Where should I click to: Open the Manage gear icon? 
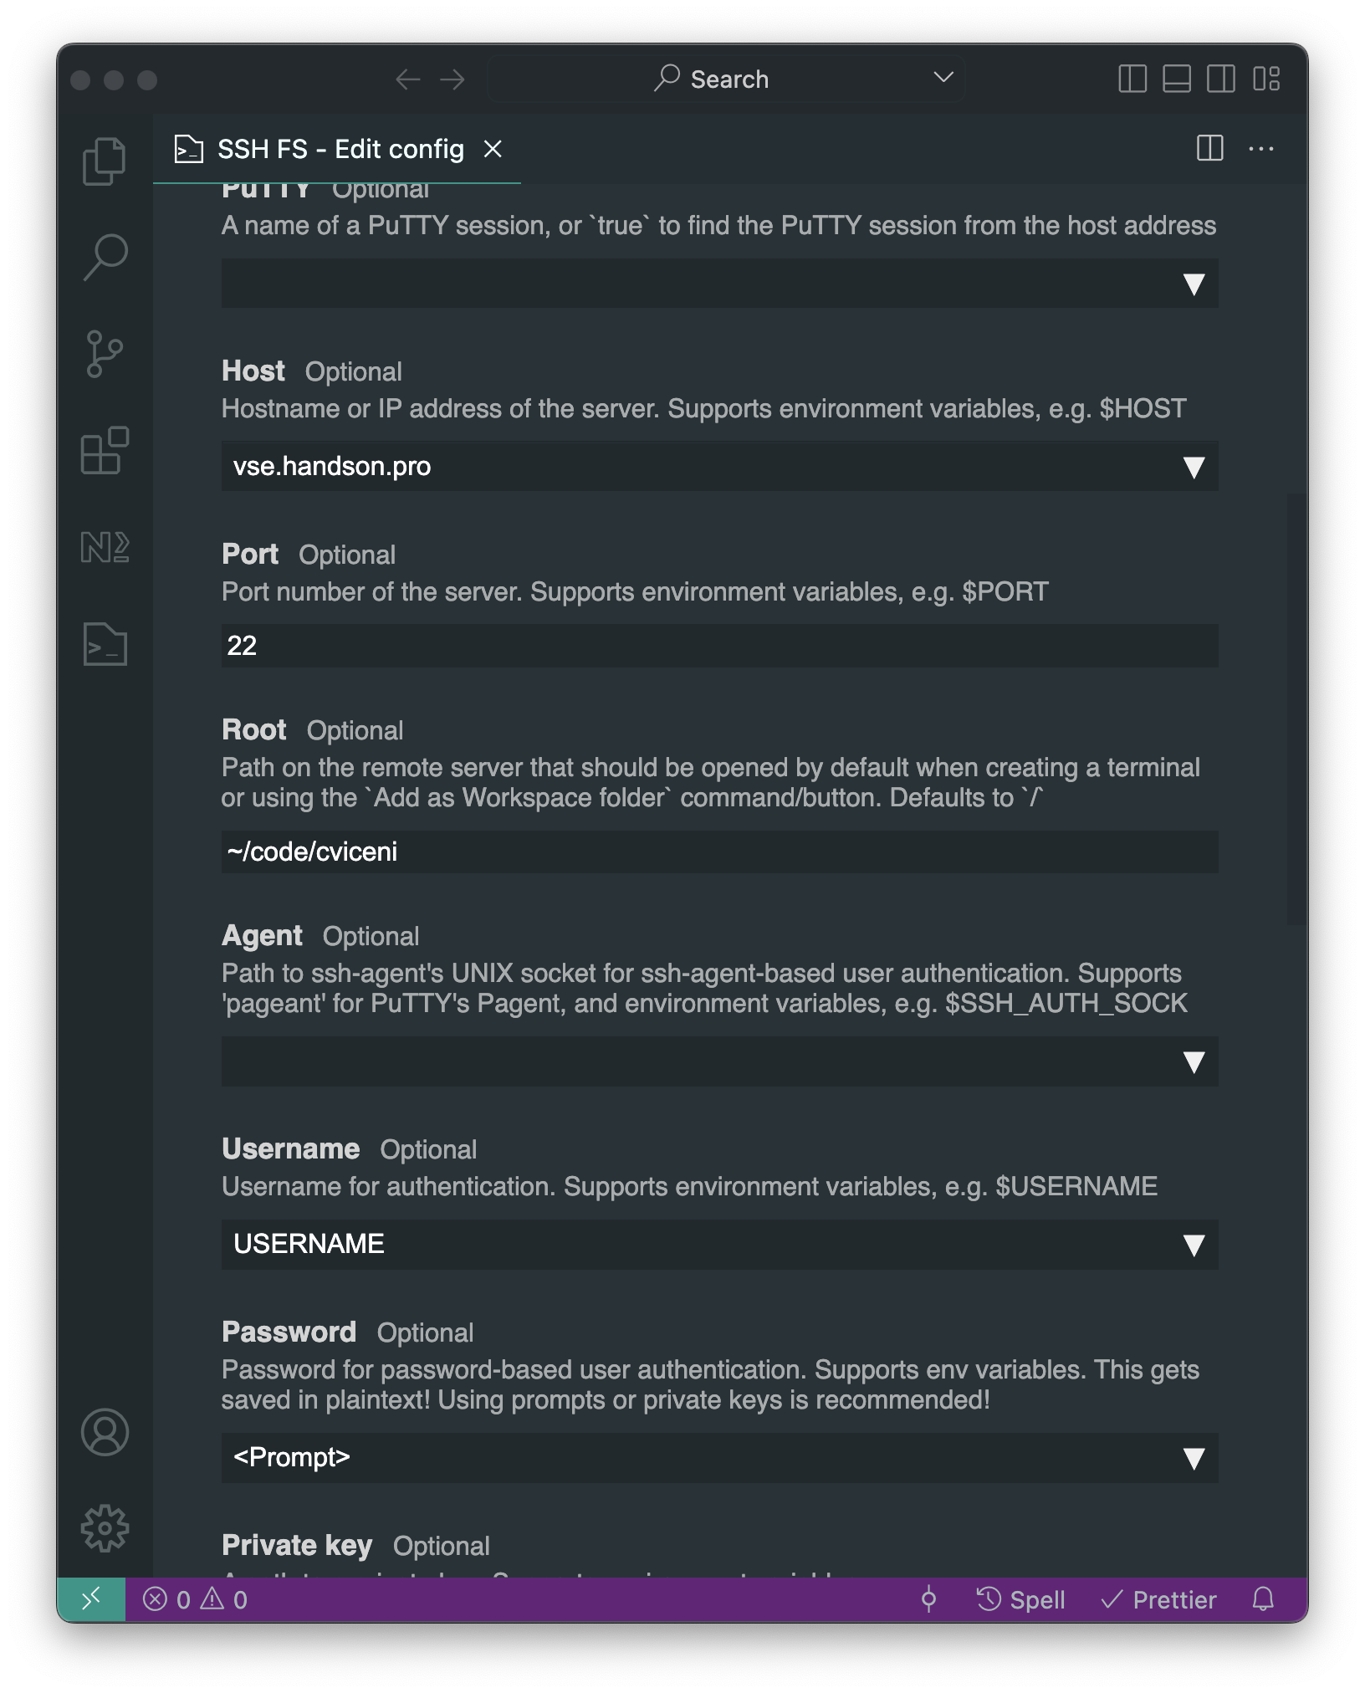(x=105, y=1528)
